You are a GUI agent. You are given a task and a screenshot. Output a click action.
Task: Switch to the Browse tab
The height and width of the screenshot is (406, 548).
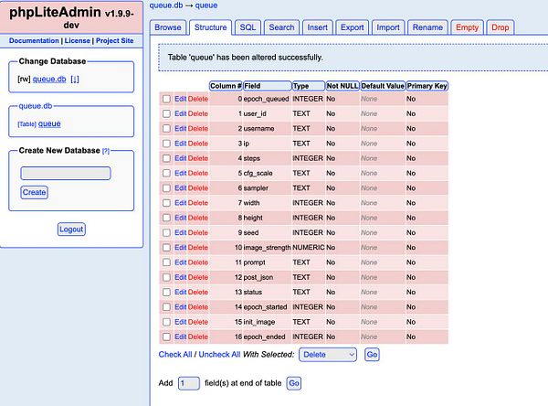(x=168, y=27)
